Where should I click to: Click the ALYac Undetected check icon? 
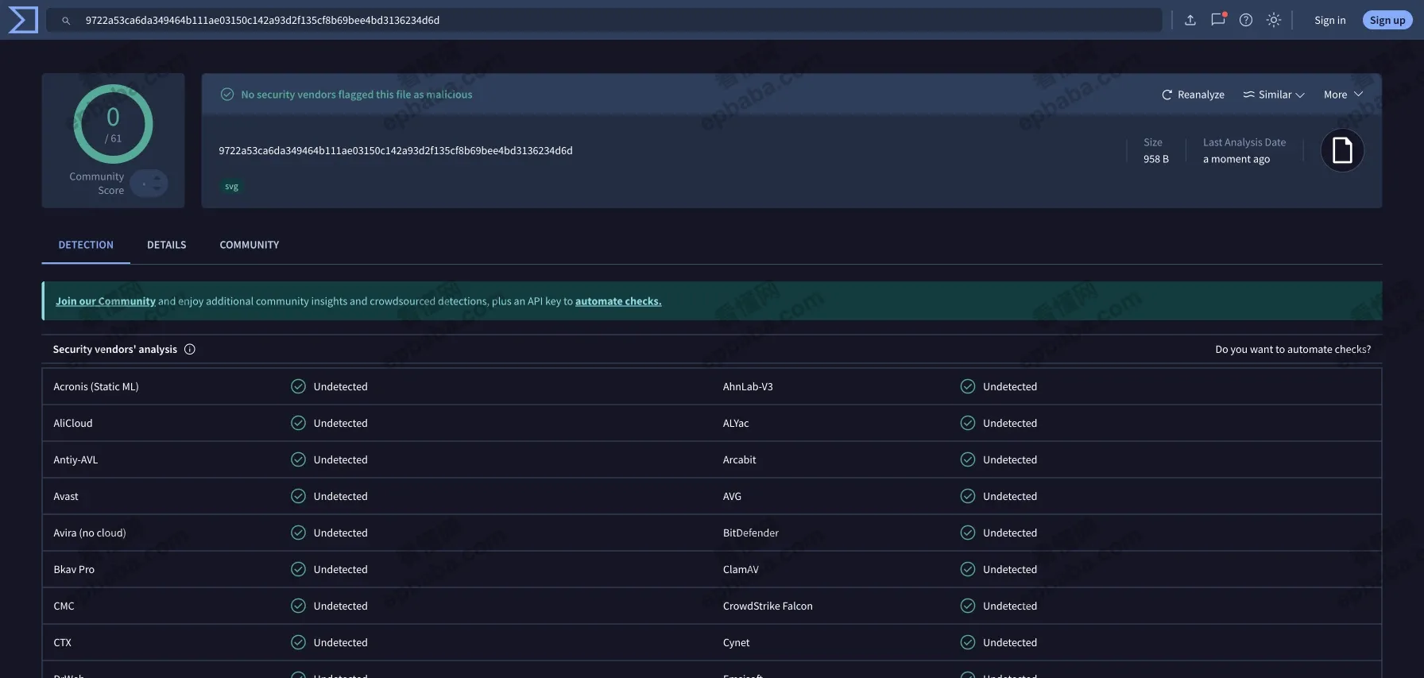[968, 423]
